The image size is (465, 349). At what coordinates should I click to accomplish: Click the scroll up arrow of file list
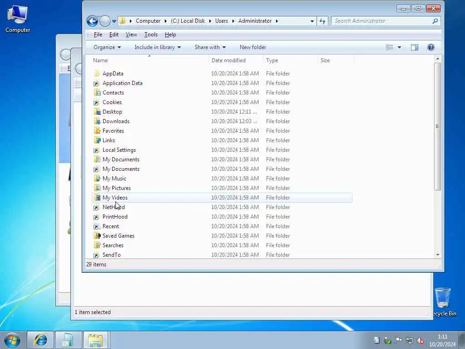438,59
